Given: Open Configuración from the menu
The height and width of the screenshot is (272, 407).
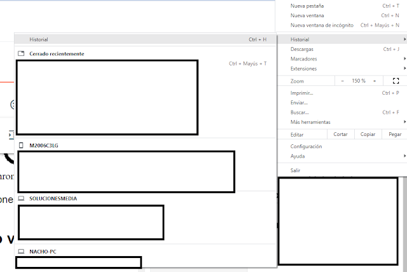Looking at the screenshot, I should (x=306, y=146).
